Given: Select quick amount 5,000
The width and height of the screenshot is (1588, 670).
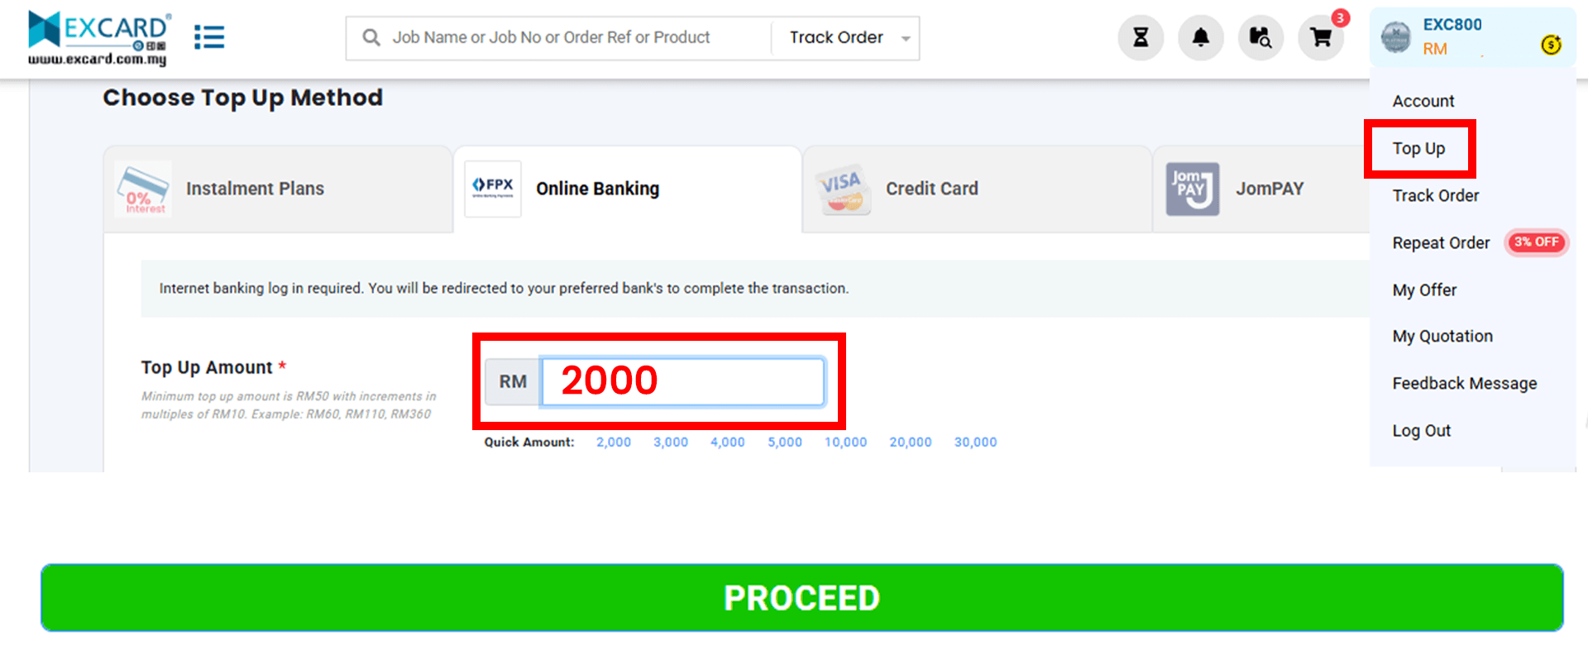Looking at the screenshot, I should pyautogui.click(x=784, y=442).
